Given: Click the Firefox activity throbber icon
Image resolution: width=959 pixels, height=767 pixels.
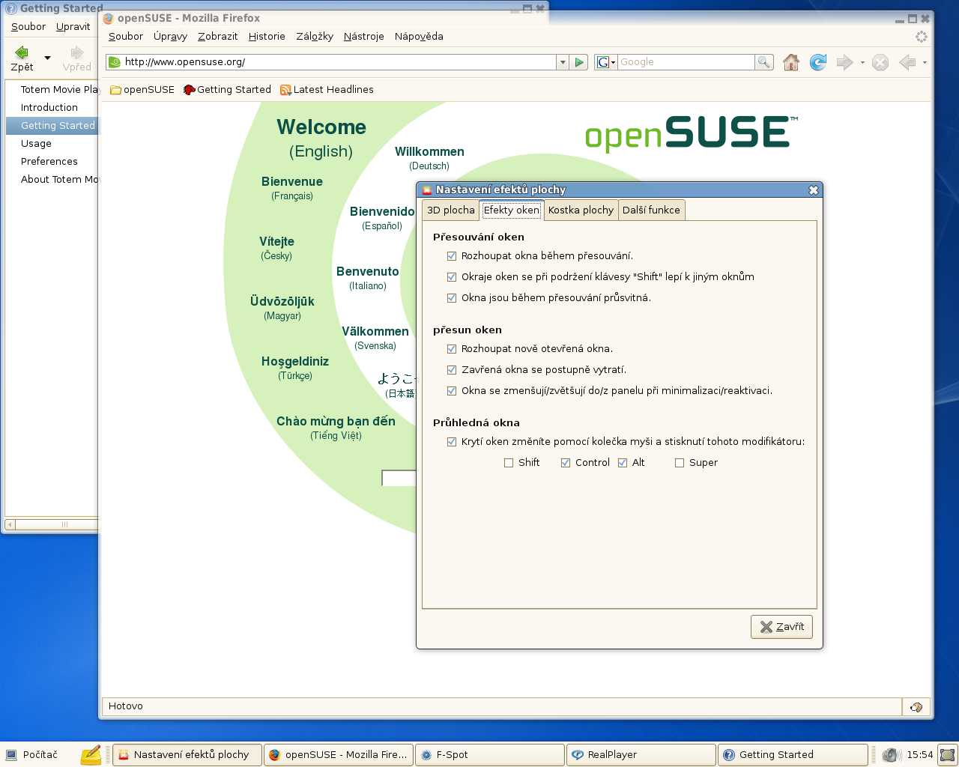Looking at the screenshot, I should click(922, 36).
